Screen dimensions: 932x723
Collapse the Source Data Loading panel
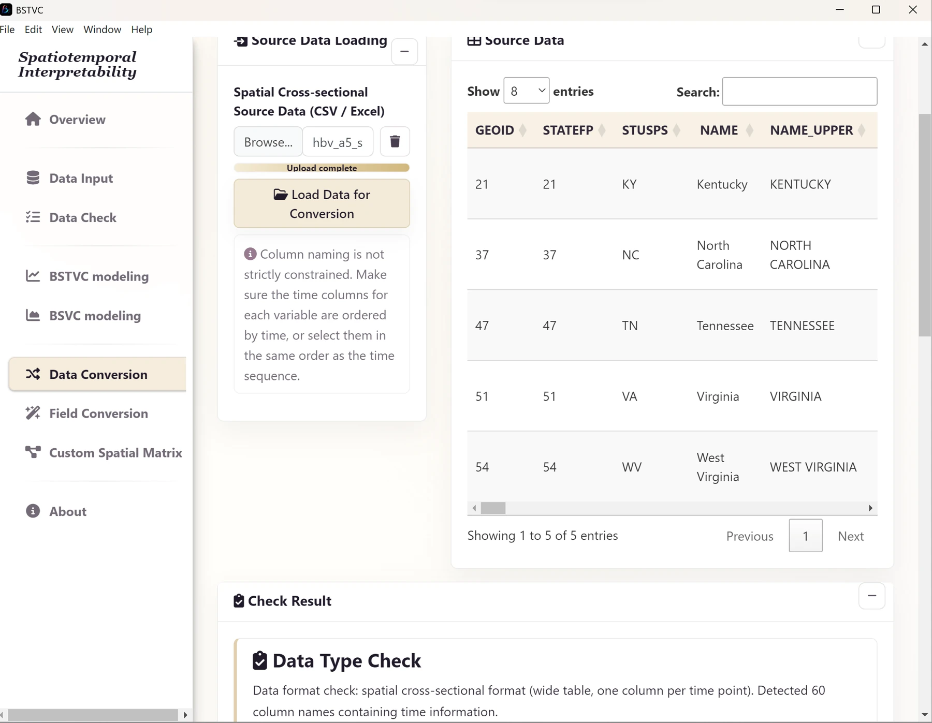[404, 51]
